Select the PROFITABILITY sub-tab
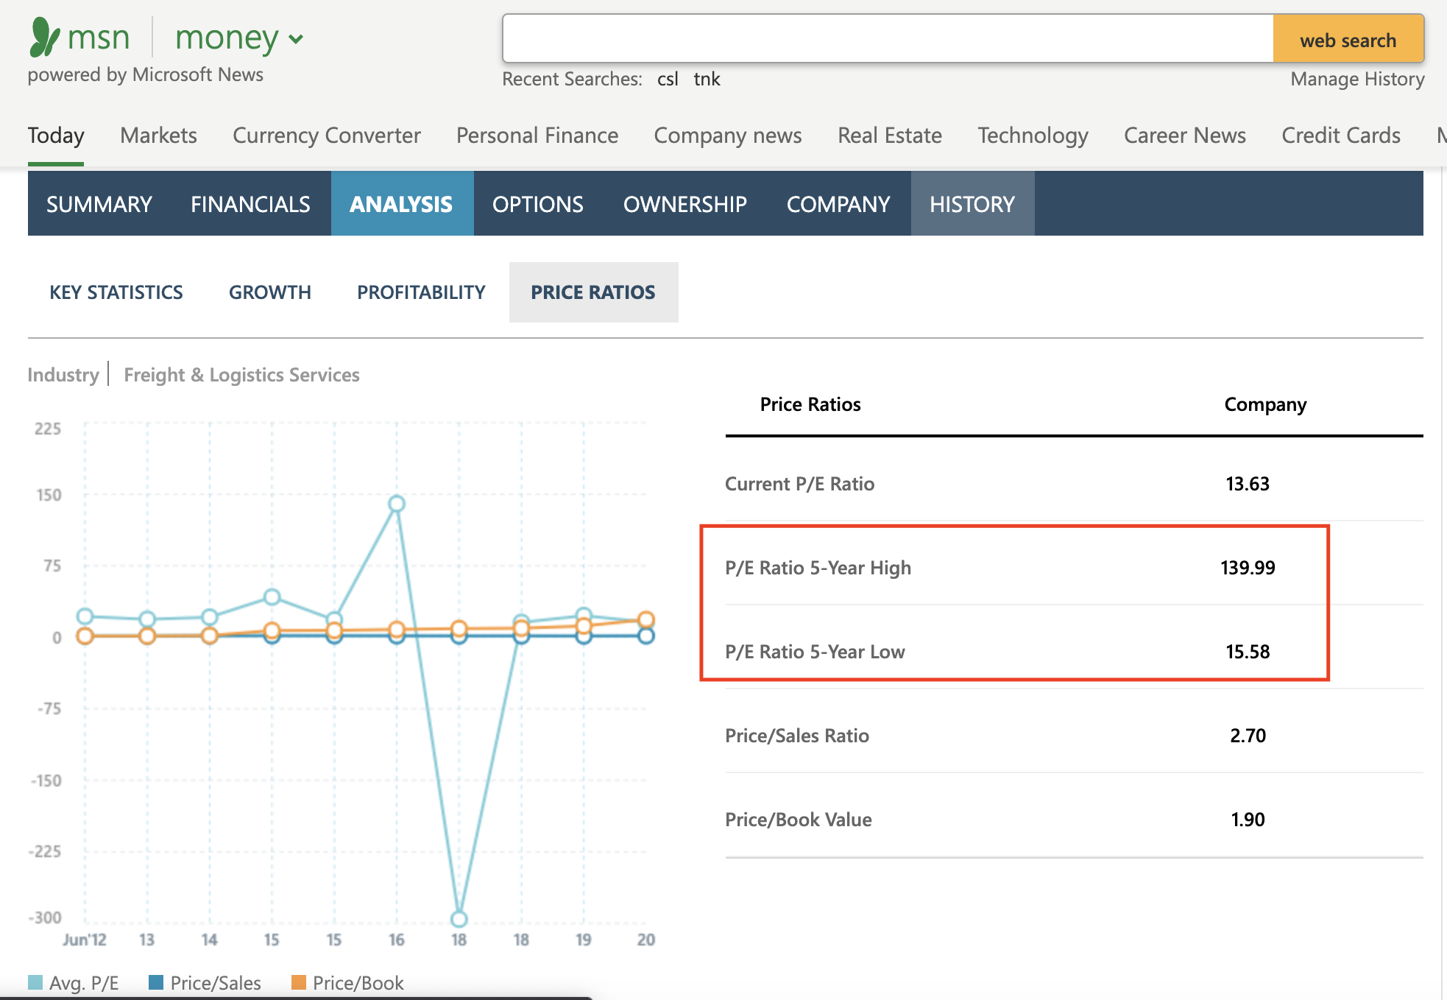 click(421, 292)
